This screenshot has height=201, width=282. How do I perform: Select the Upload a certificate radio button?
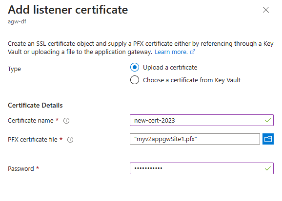[135, 67]
